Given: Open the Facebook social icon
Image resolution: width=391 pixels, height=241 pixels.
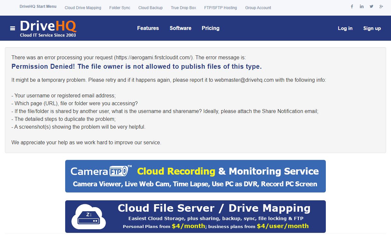Looking at the screenshot, I should coord(352,7).
